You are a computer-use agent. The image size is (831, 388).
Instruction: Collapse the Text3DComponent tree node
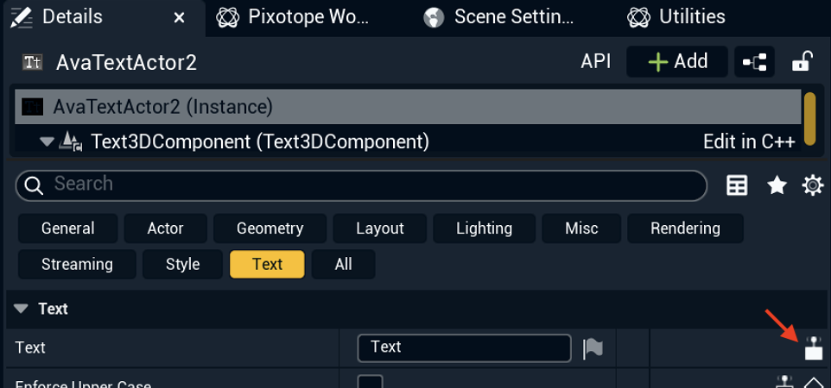click(x=47, y=141)
